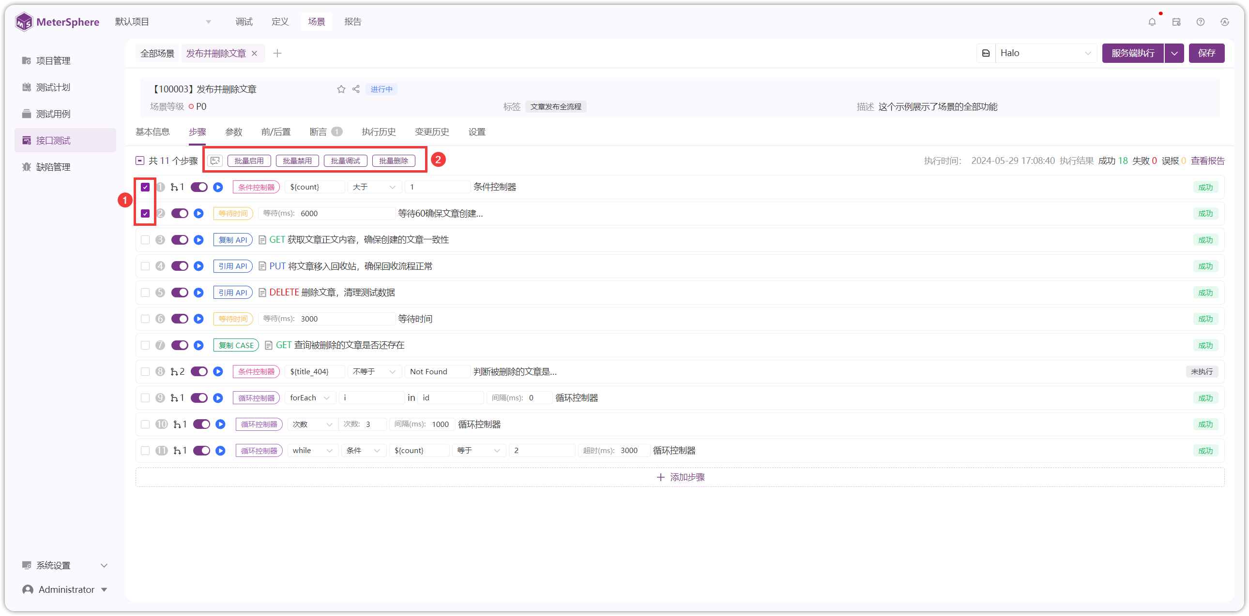Open the 默认项目 project selector
The height and width of the screenshot is (616, 1249).
[x=163, y=22]
